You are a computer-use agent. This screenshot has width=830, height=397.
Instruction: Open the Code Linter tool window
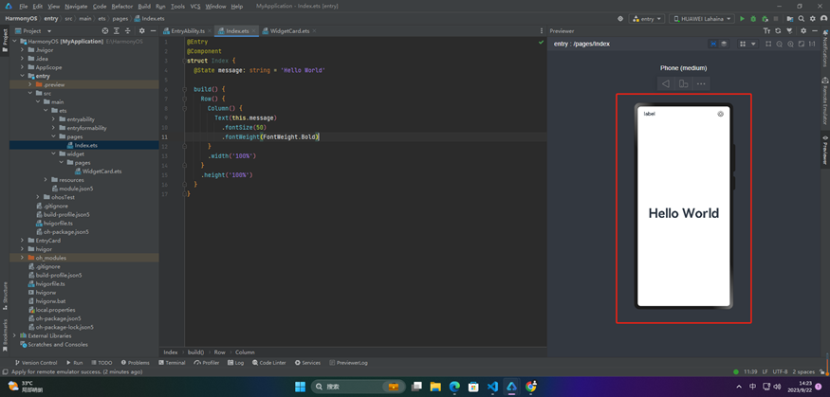[270, 363]
